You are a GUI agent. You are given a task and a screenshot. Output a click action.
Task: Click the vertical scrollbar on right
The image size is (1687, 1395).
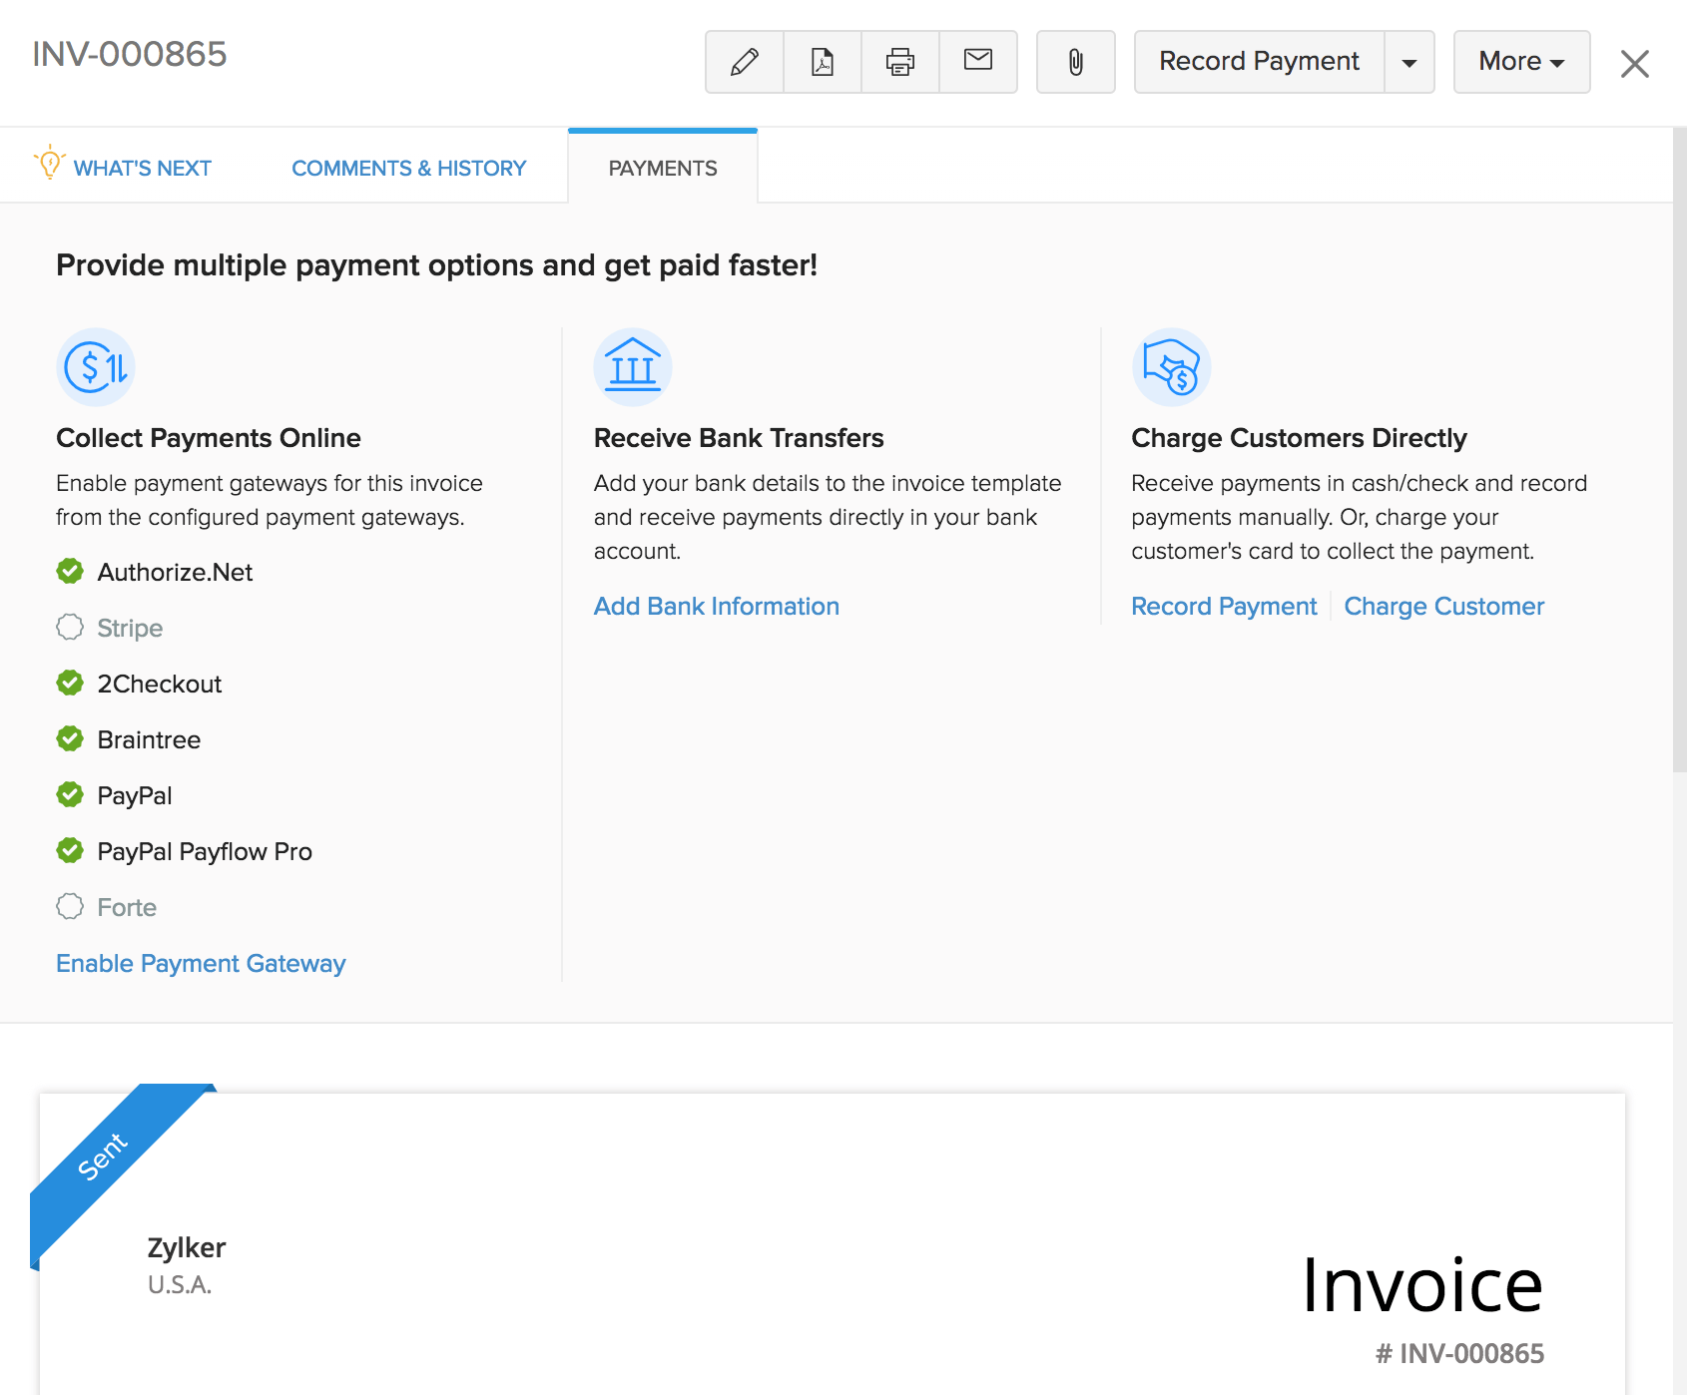[x=1679, y=449]
